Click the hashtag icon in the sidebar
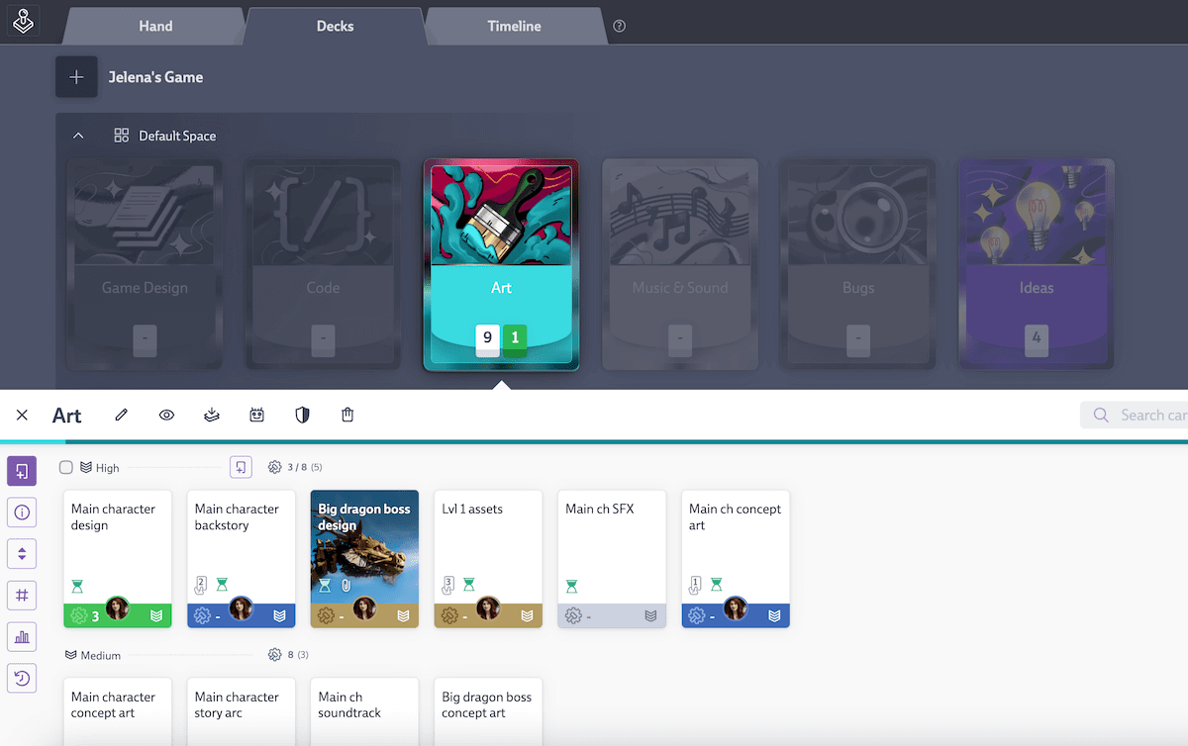1188x746 pixels. (x=21, y=595)
